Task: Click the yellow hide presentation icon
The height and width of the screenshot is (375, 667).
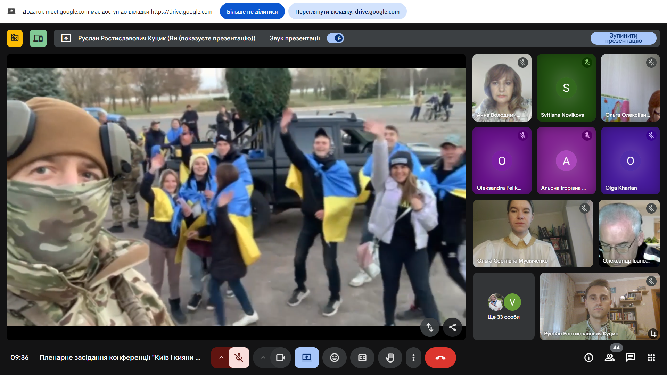Action: [x=15, y=38]
